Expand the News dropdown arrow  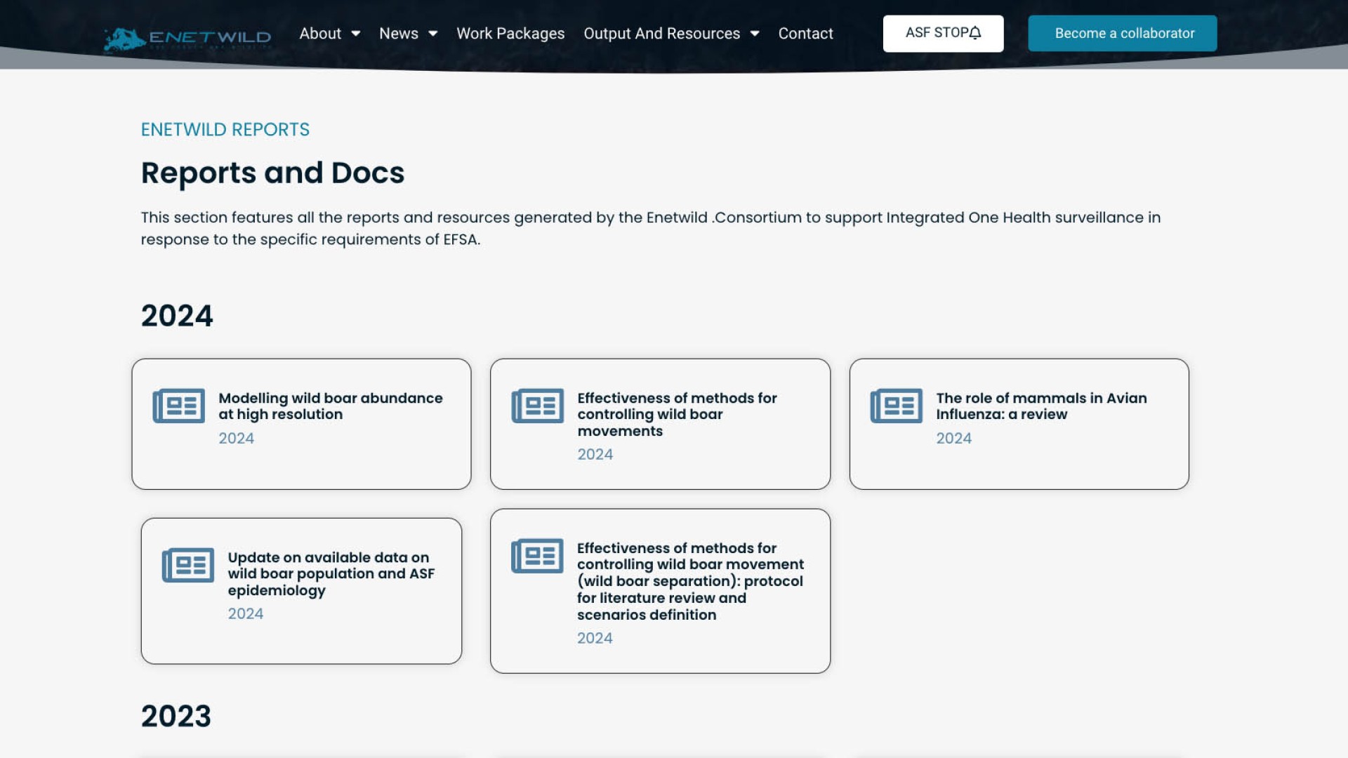(433, 34)
